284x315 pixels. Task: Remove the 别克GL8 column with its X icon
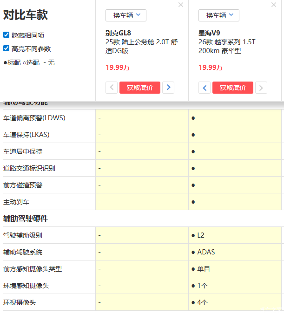pos(181,5)
